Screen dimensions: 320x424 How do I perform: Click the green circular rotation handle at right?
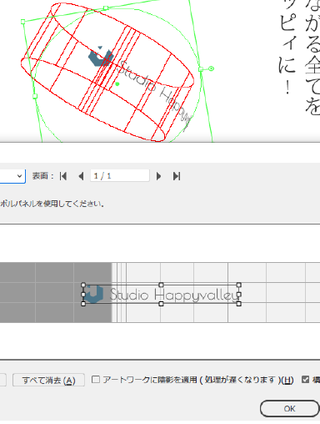coord(211,68)
